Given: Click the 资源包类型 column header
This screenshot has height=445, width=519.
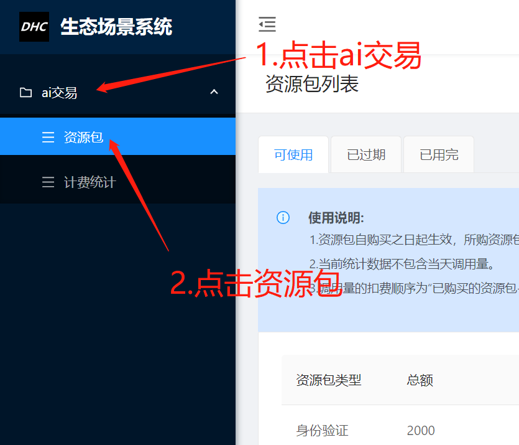Looking at the screenshot, I should [x=328, y=380].
